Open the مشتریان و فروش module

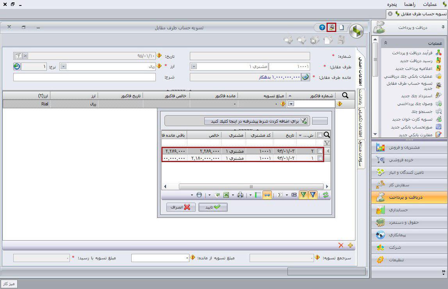409,147
